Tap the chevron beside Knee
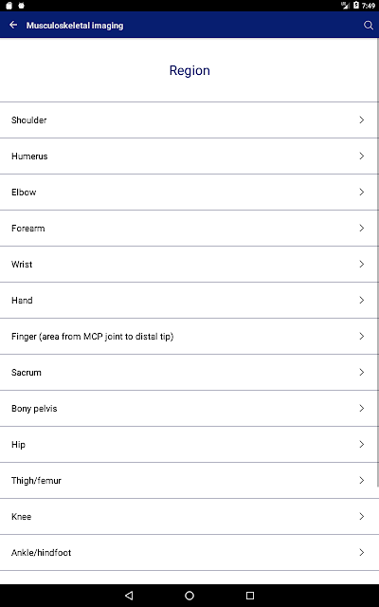Image resolution: width=379 pixels, height=607 pixels. tap(362, 516)
